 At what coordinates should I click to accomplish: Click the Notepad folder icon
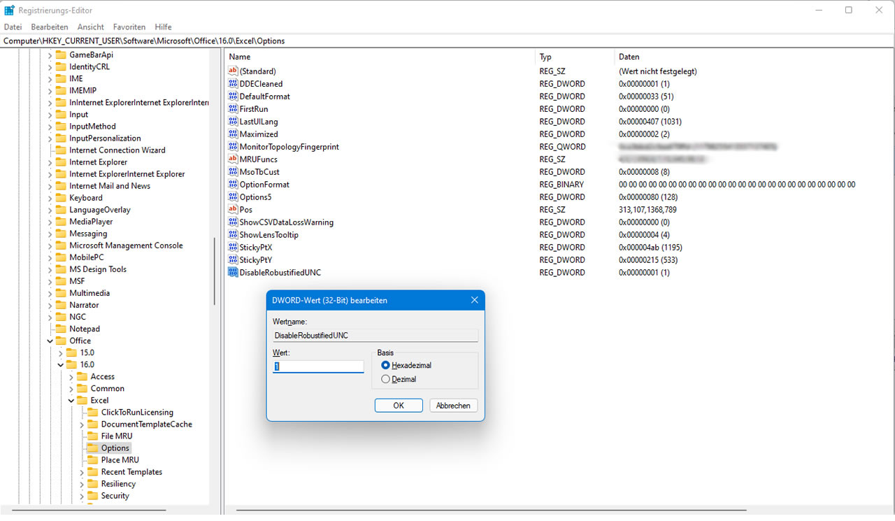point(61,329)
